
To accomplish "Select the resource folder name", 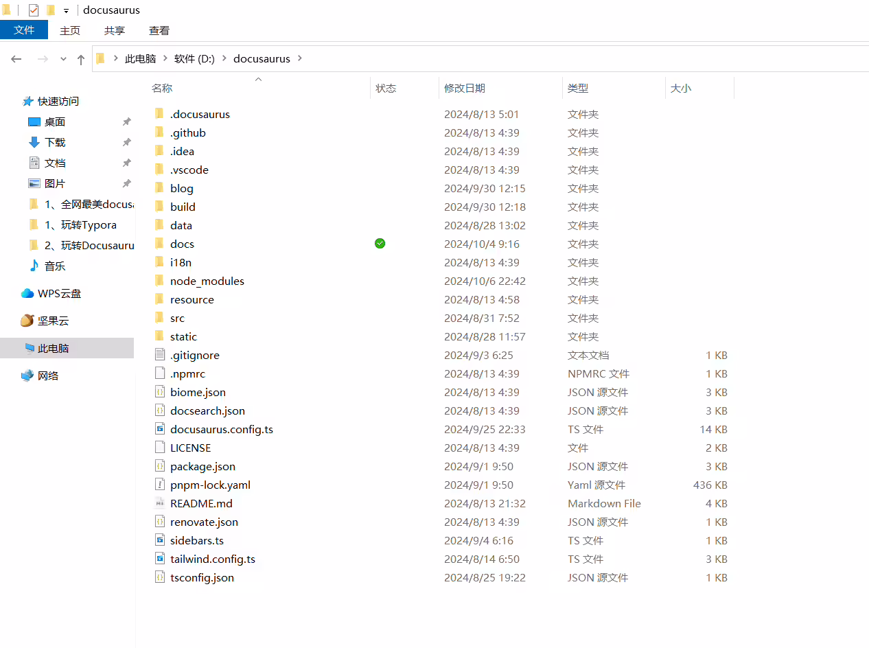I will pyautogui.click(x=192, y=299).
